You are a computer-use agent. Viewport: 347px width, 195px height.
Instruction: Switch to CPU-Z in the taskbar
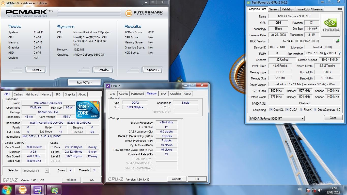(38, 190)
